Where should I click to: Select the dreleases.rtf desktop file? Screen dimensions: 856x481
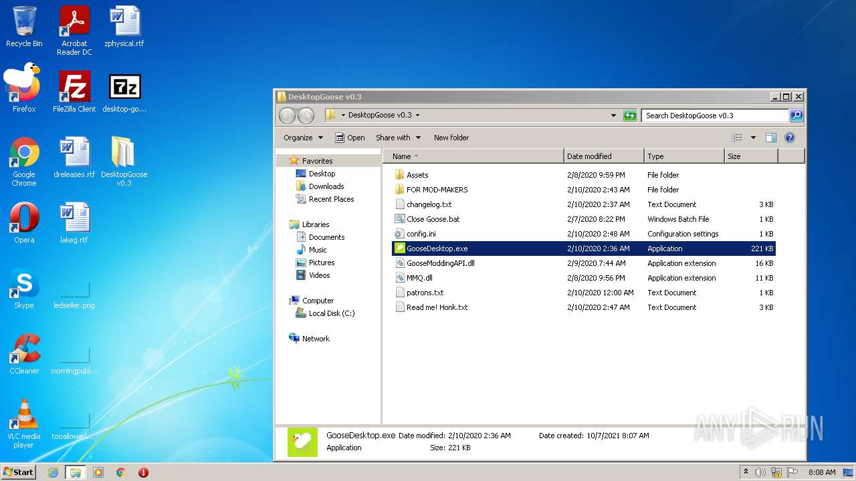(x=74, y=158)
